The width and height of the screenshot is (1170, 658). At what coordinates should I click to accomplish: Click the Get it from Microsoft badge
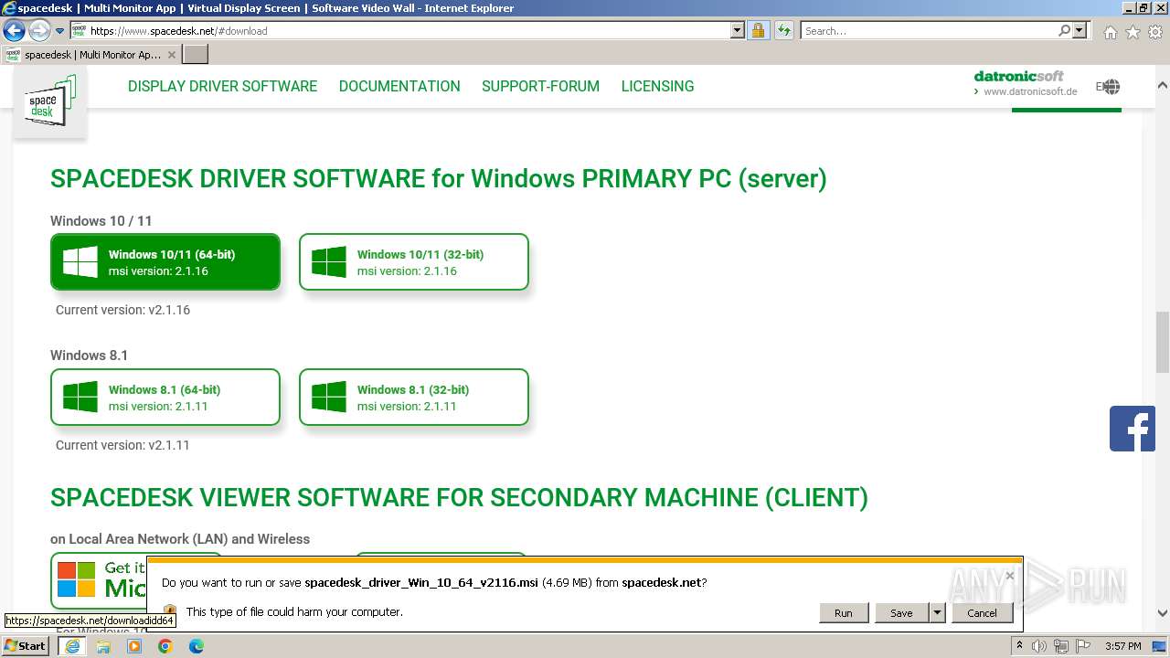(x=101, y=579)
